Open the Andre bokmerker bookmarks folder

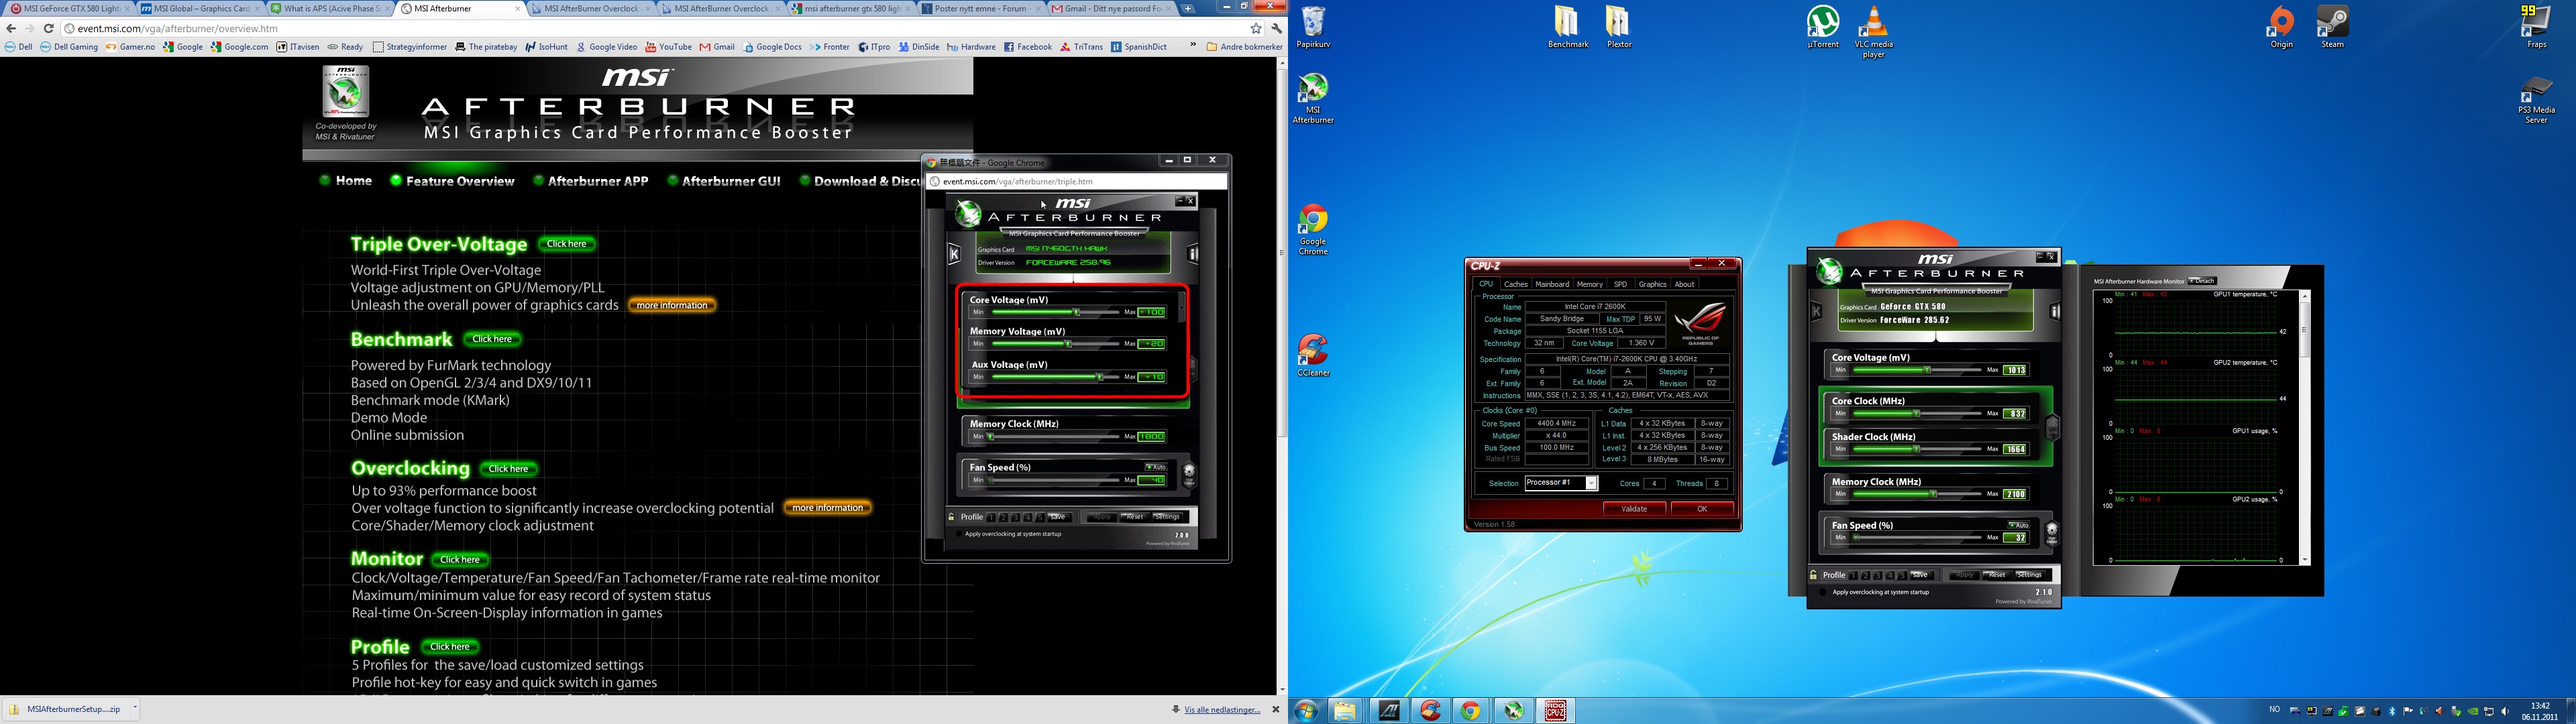pyautogui.click(x=1244, y=46)
